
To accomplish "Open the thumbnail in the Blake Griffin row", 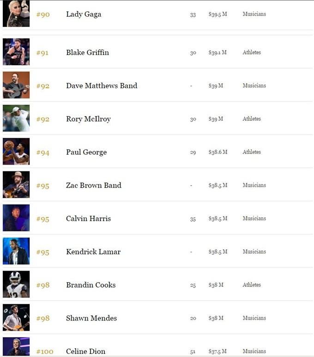I will (x=16, y=52).
